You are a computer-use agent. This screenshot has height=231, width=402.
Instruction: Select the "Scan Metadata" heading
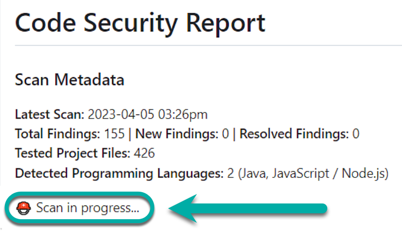[x=70, y=79]
